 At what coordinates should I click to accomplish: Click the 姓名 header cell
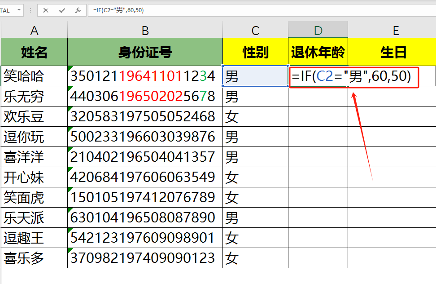[34, 52]
